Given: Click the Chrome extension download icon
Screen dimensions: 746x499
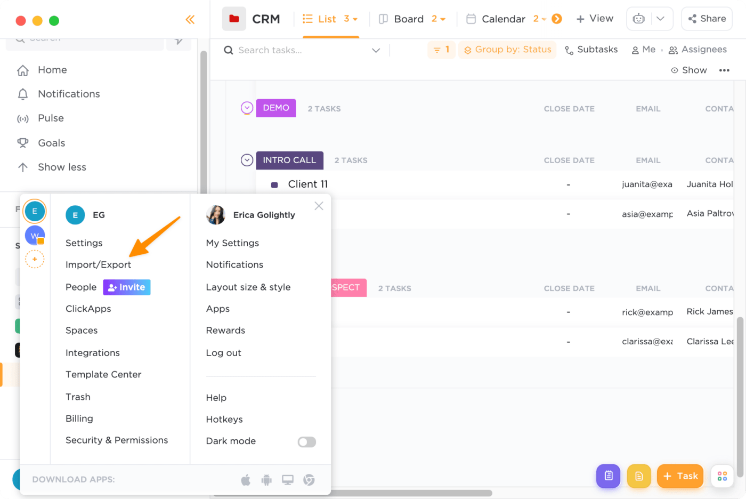Looking at the screenshot, I should (x=309, y=480).
